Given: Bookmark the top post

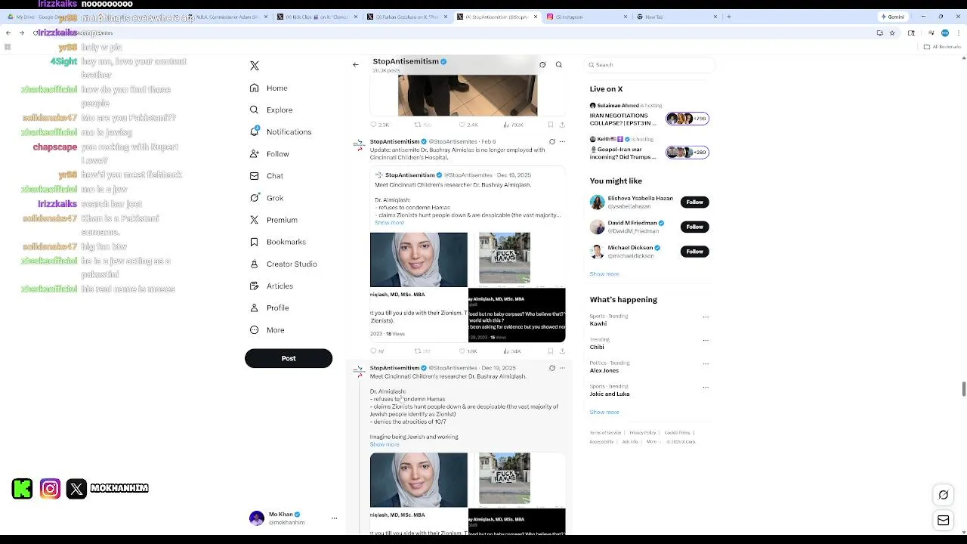Looking at the screenshot, I should (x=551, y=125).
